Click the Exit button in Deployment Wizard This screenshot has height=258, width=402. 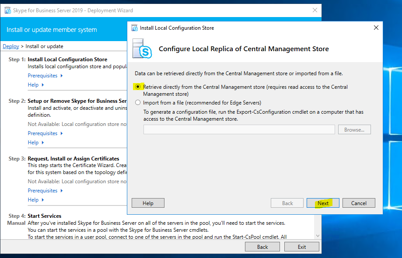(301, 247)
